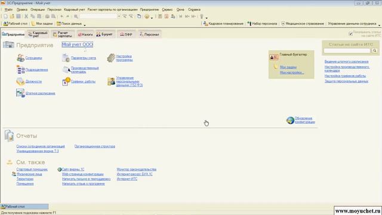Click the Рабочий стол toolbar button
The height and width of the screenshot is (215, 382).
[x=15, y=24]
